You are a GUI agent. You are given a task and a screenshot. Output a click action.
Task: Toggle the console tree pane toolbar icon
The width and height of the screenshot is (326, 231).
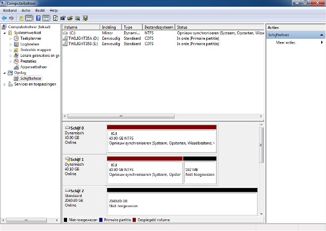[29, 18]
